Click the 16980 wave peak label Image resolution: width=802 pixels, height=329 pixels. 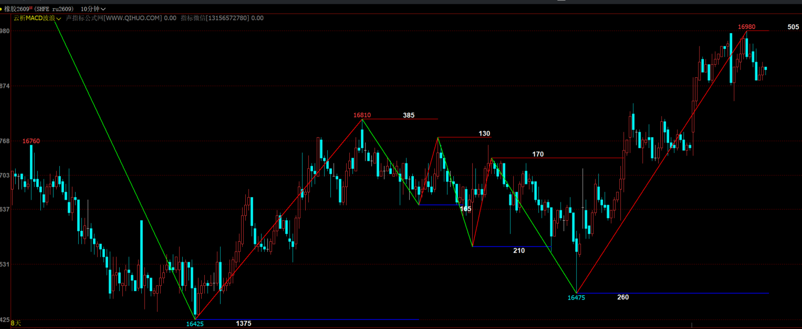pyautogui.click(x=746, y=27)
